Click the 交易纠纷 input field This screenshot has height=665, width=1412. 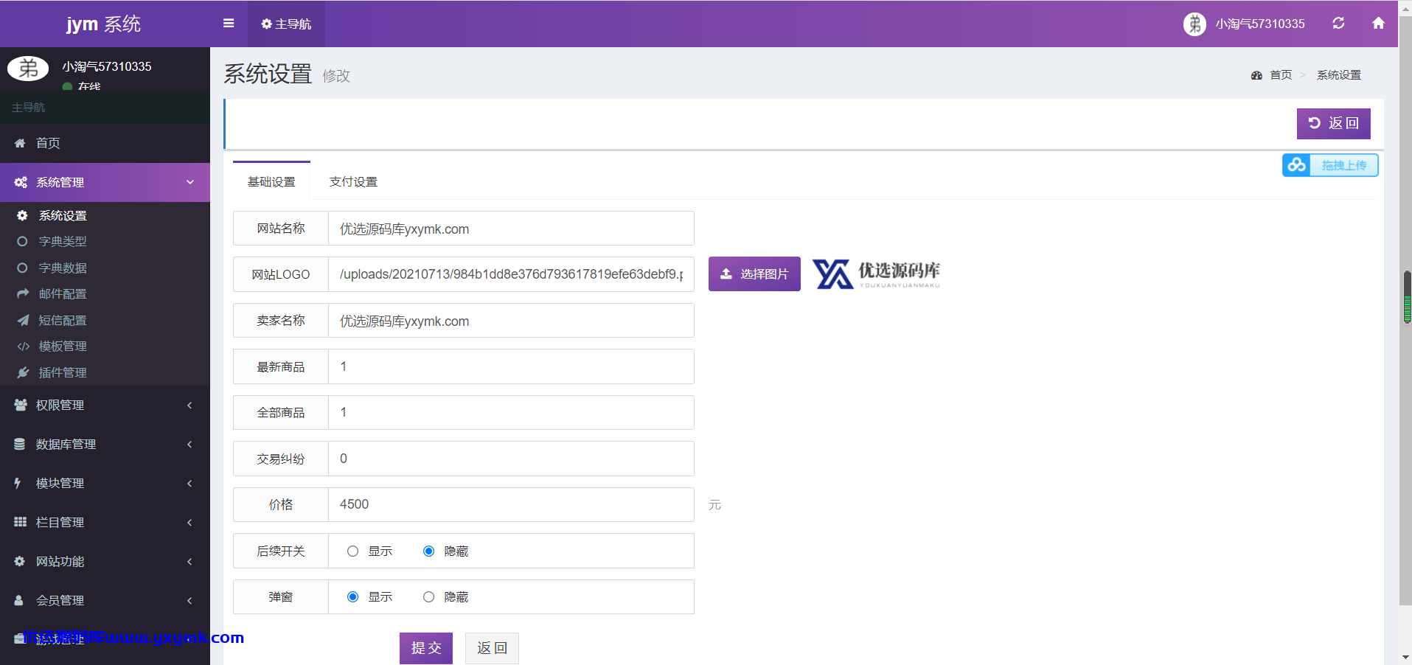pos(511,459)
